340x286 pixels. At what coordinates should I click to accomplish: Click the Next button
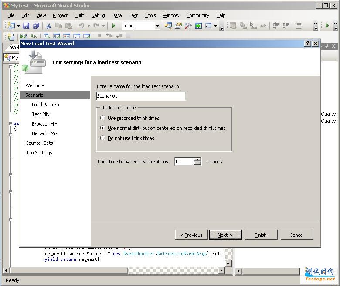tap(225, 235)
